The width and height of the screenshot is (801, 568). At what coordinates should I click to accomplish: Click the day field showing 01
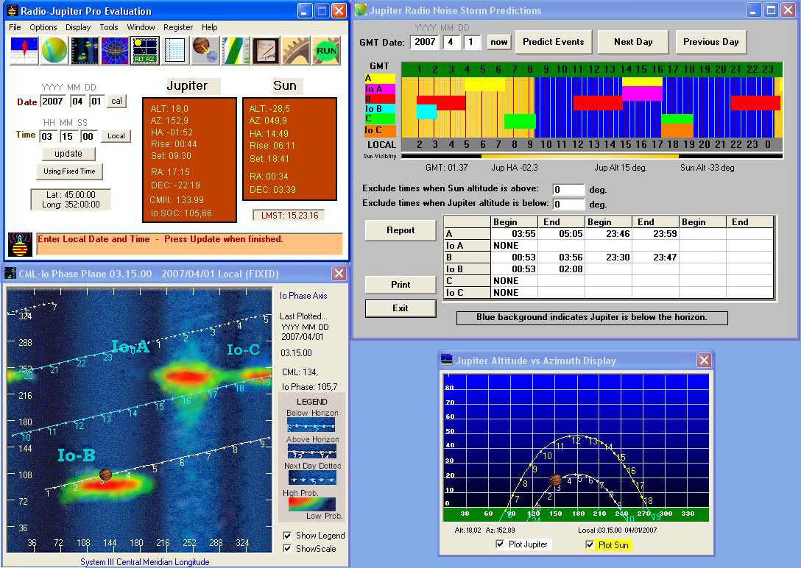[96, 101]
